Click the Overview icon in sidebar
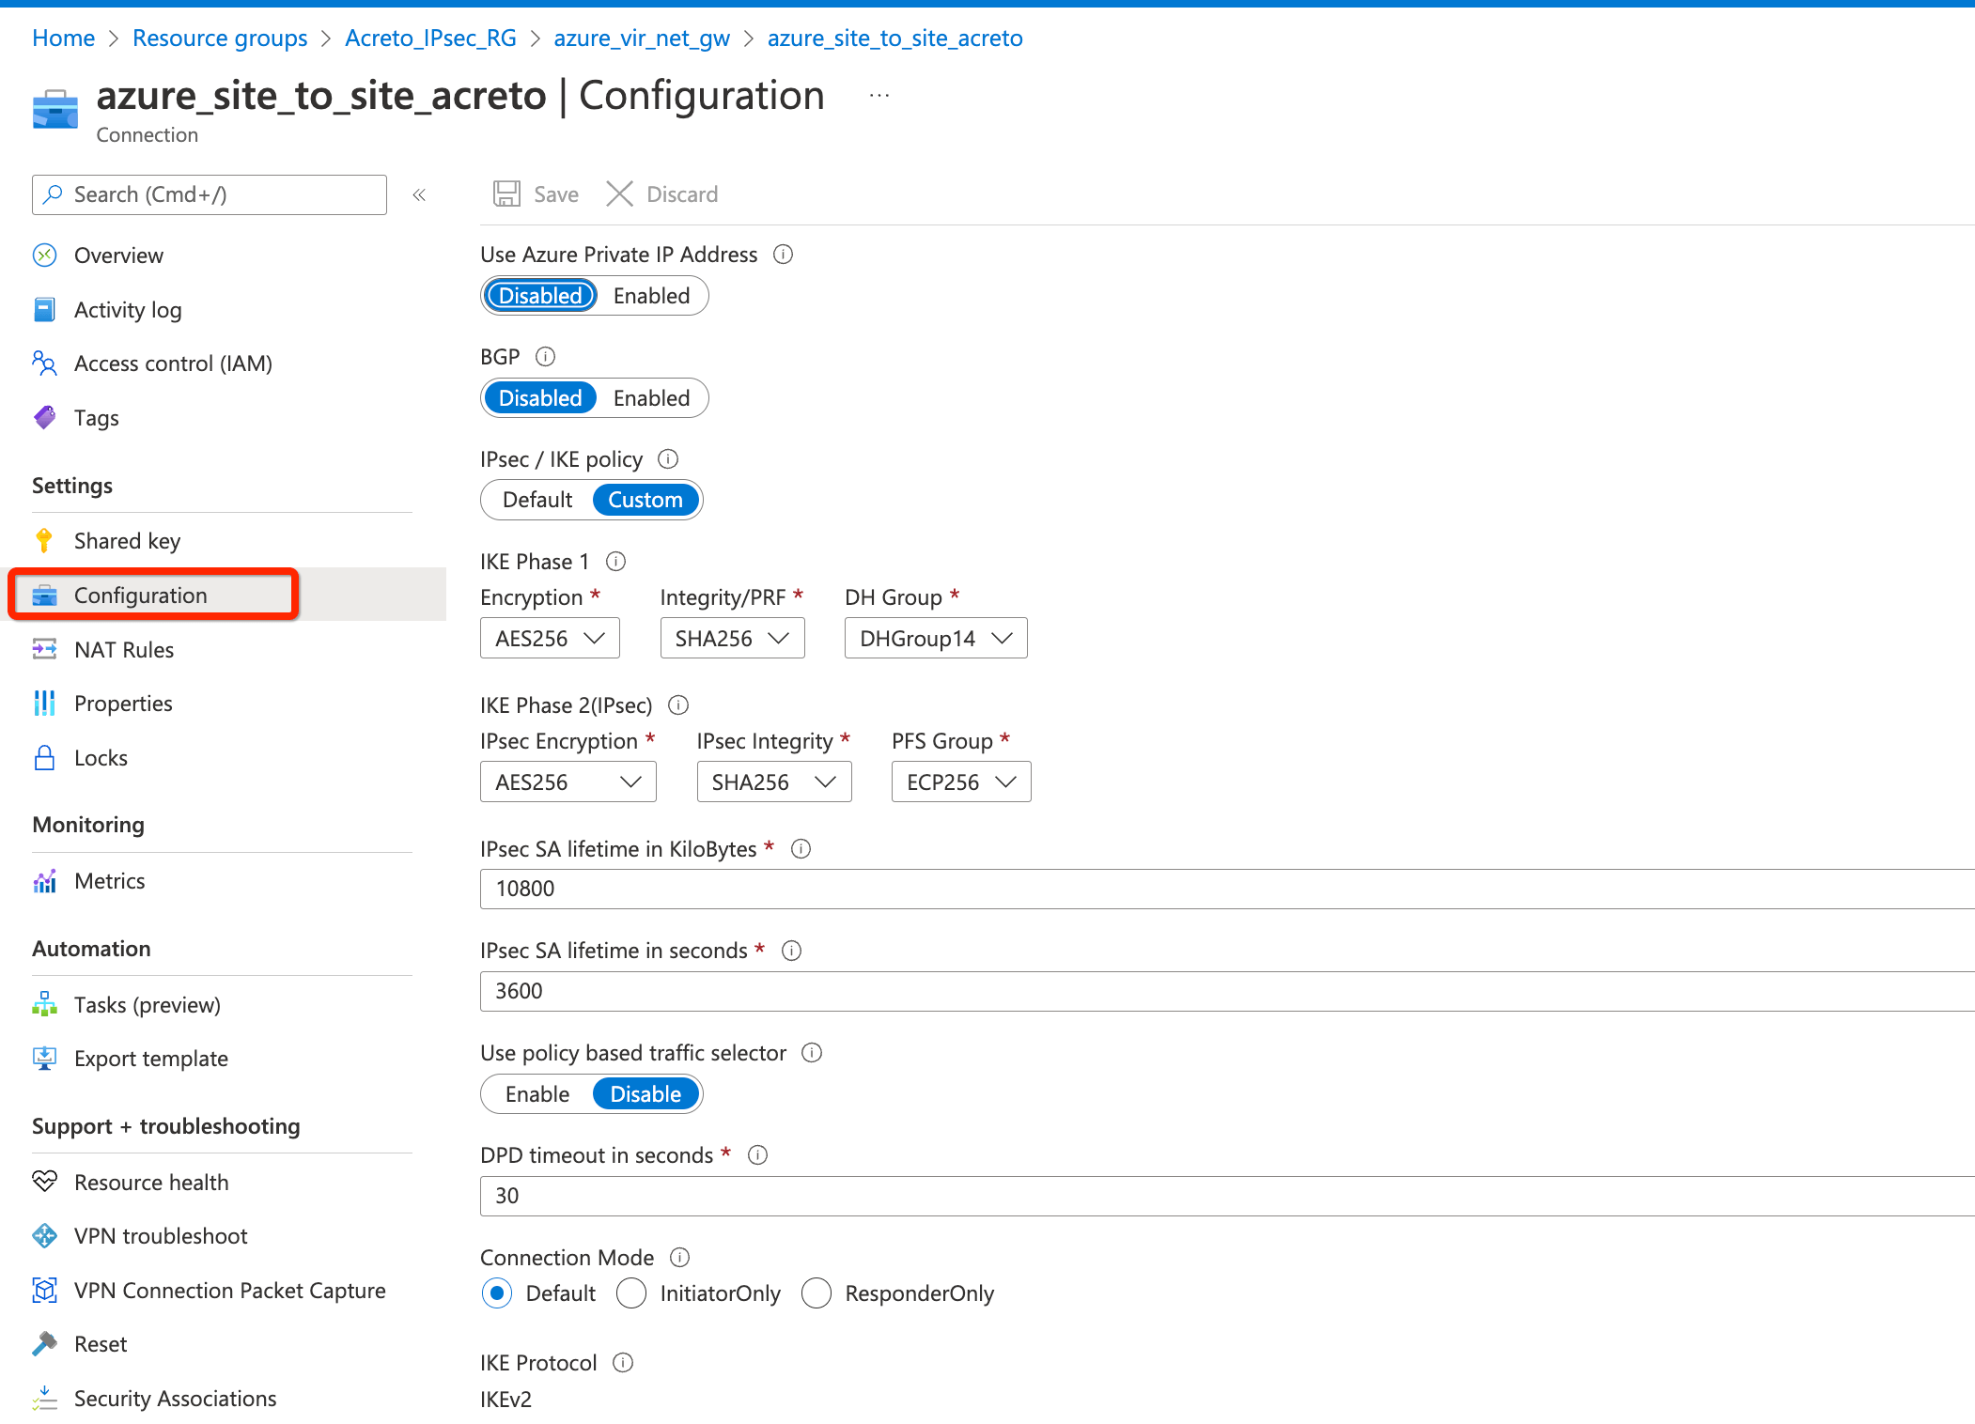This screenshot has width=1975, height=1424. [44, 255]
